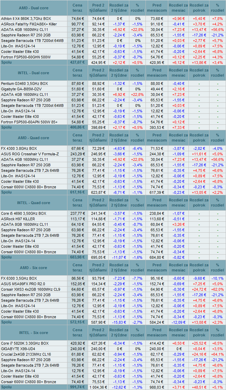Select 'Core i5 4690 3,50GHz BOX' product name
The width and height of the screenshot is (226, 390).
point(24,213)
